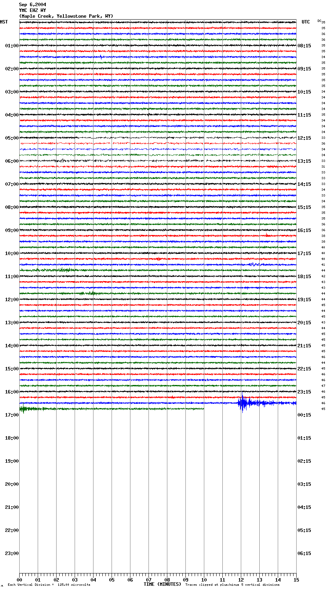327x590 pixels.
Task: Select the 02:00 MST time label
Action: [x=12, y=69]
